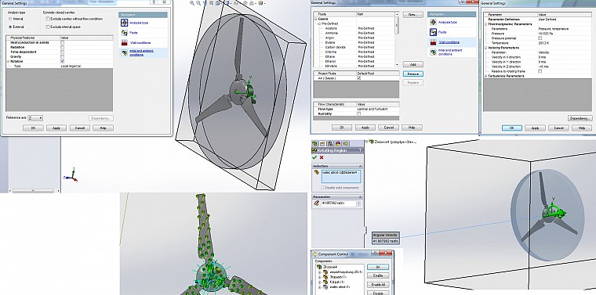Click Initial and ambient conditions icon in left navigator
596x295 pixels.
(124, 52)
